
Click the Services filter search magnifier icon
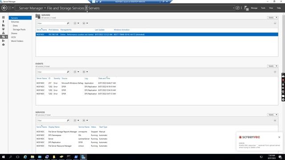point(68,120)
